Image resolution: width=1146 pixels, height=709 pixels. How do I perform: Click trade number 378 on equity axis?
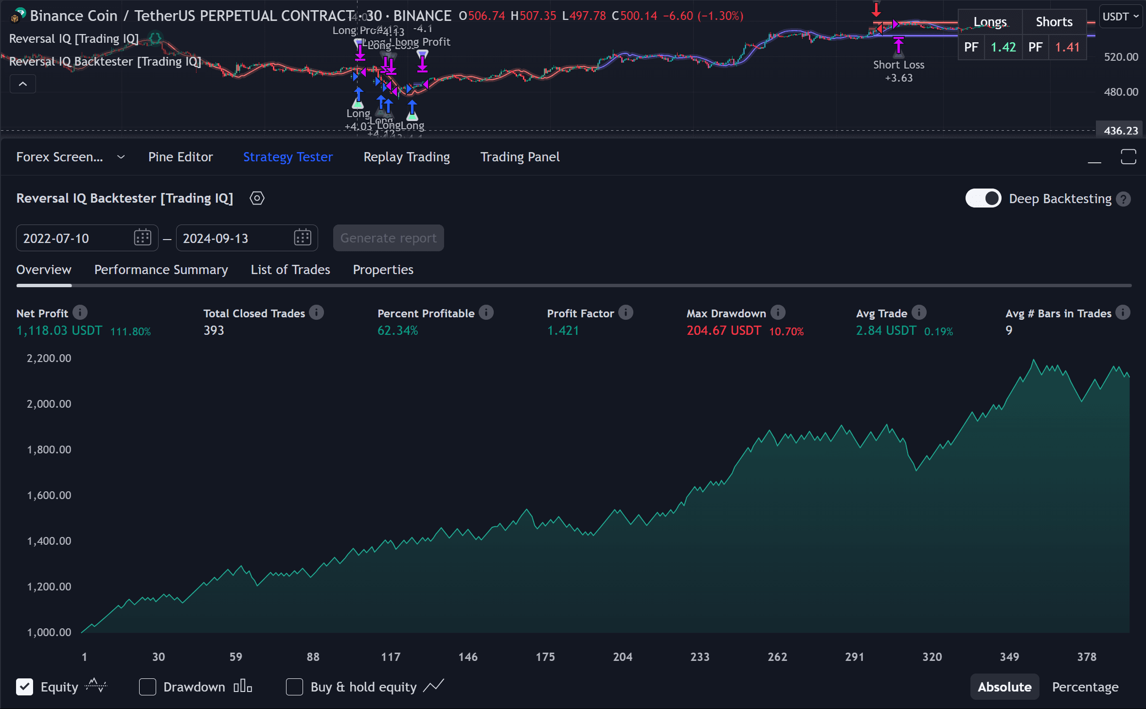(x=1087, y=657)
